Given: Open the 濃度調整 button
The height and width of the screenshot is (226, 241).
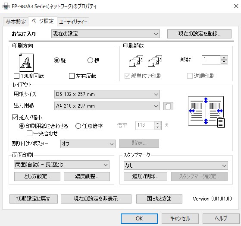Looking at the screenshot, I should tap(87, 176).
